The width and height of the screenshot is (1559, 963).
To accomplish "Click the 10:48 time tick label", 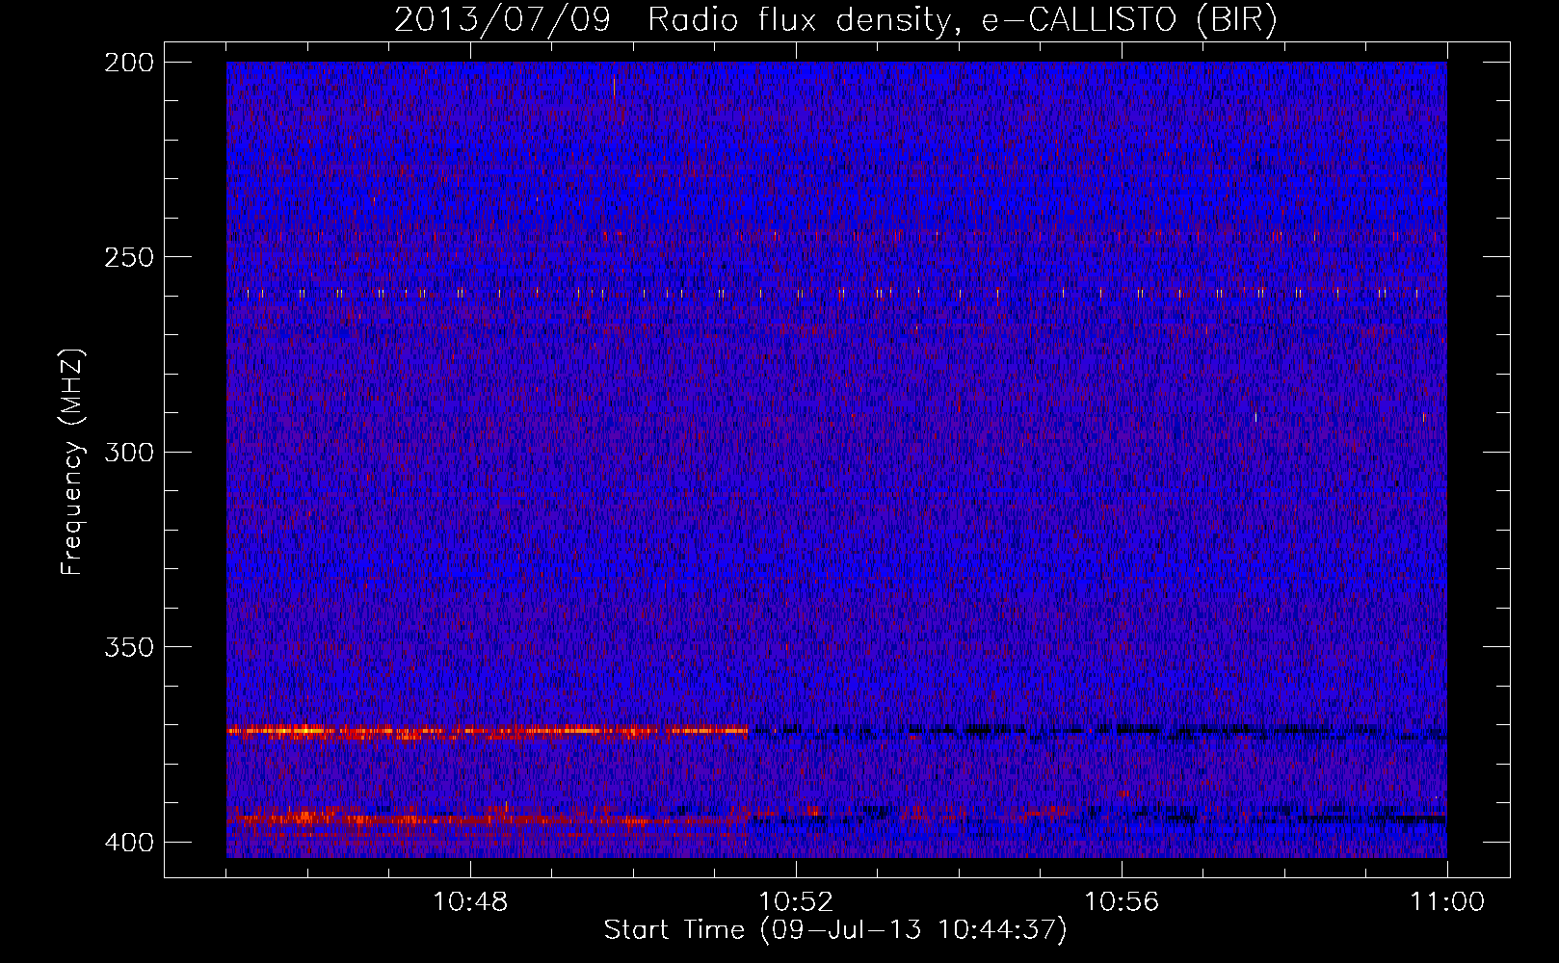I will coord(470,902).
